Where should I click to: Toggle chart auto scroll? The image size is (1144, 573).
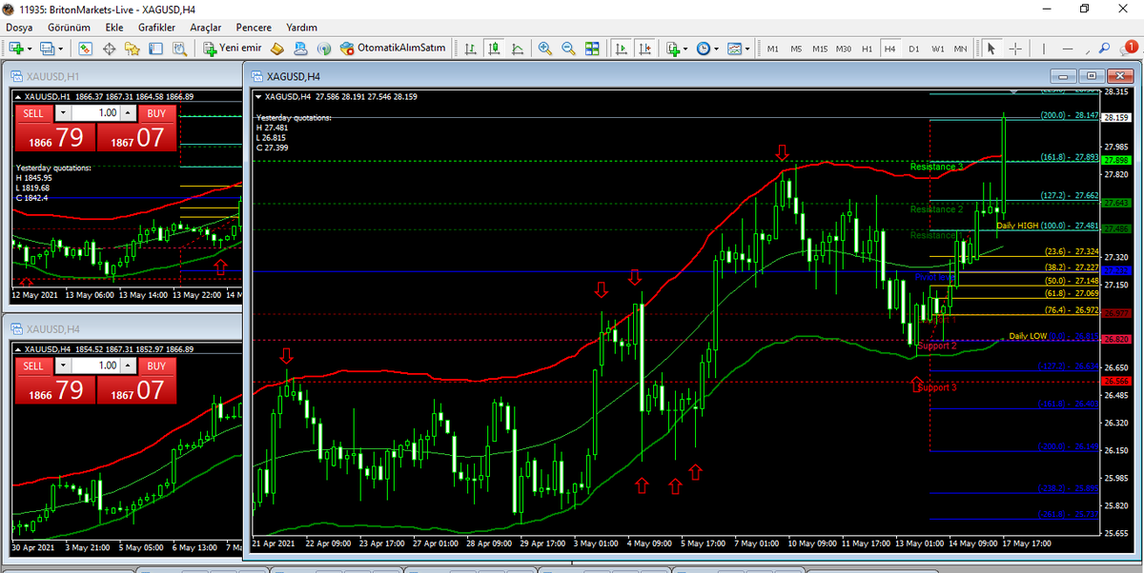621,48
